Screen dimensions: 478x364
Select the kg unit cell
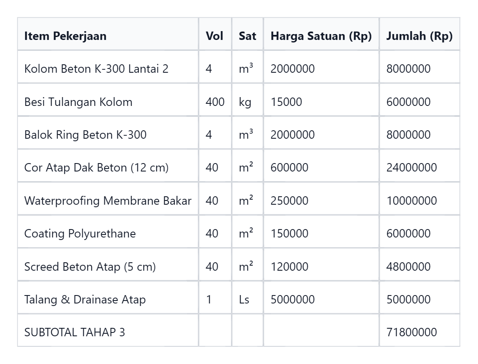pyautogui.click(x=247, y=100)
